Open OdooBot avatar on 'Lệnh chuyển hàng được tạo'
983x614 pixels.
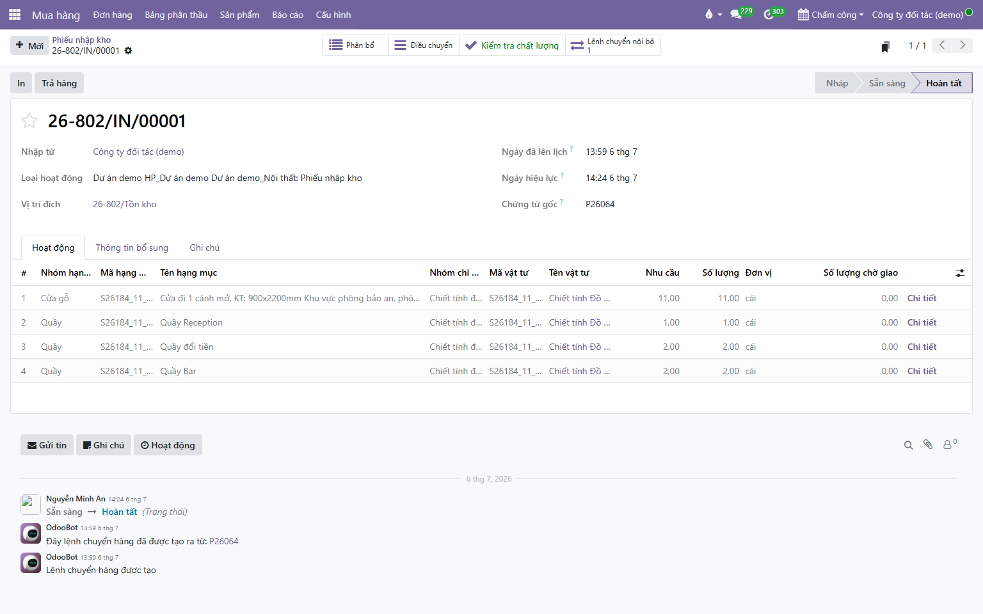[31, 563]
